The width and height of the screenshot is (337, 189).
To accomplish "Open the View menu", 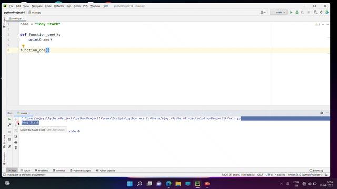I will click(x=26, y=6).
